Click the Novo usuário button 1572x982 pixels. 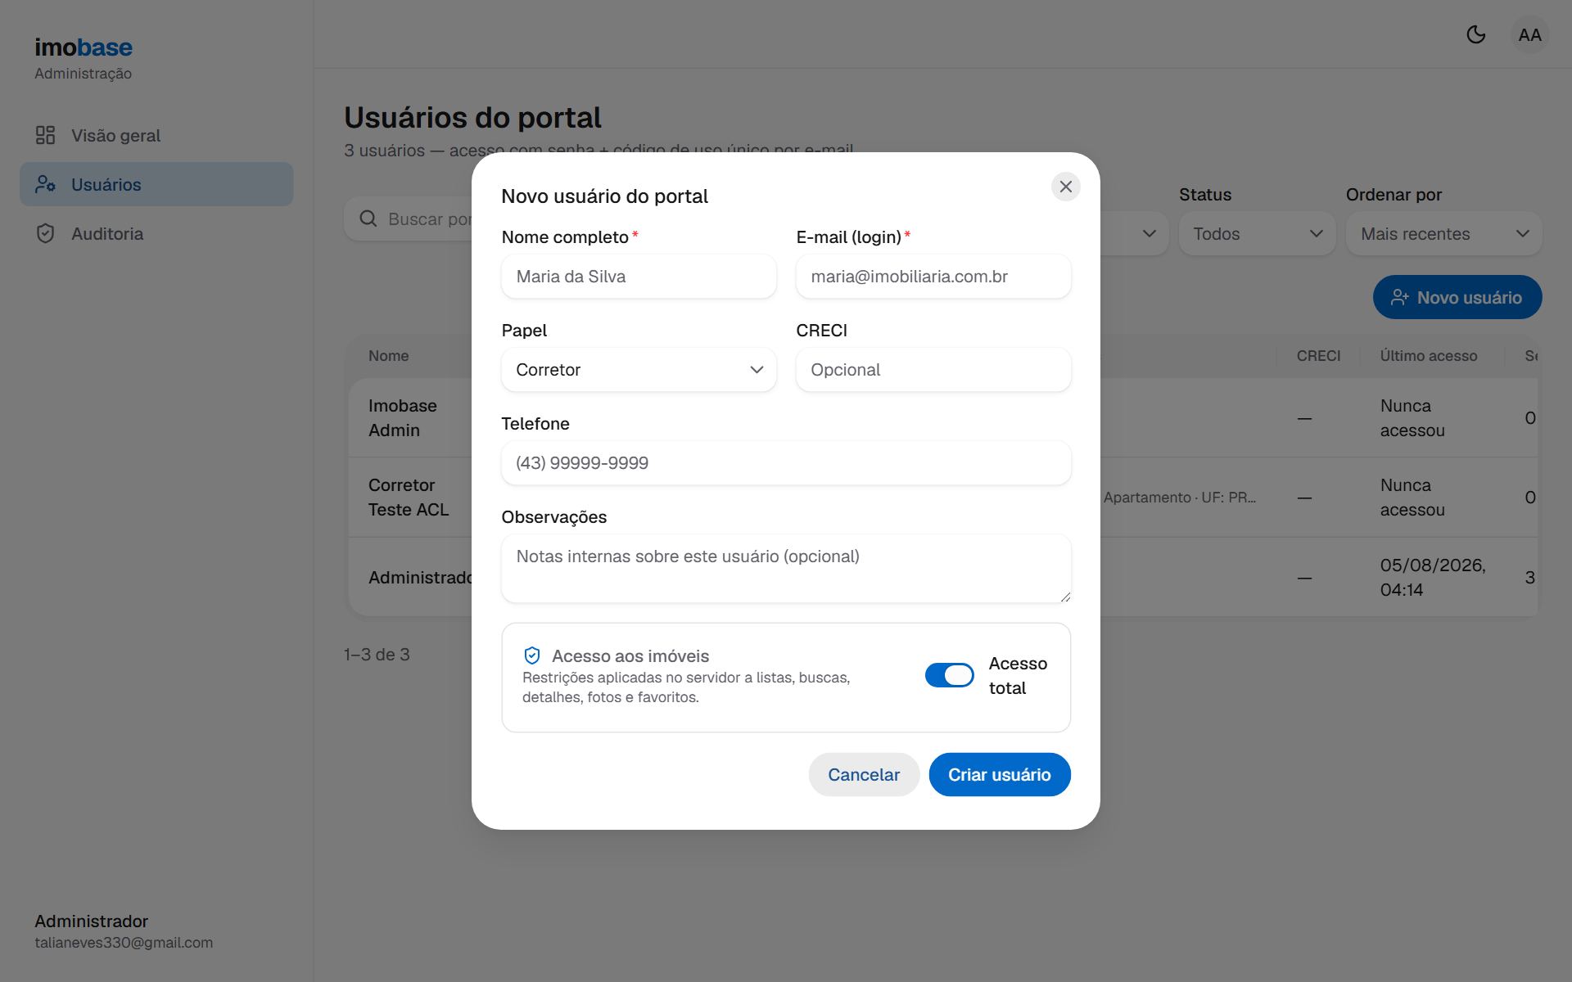(1457, 297)
